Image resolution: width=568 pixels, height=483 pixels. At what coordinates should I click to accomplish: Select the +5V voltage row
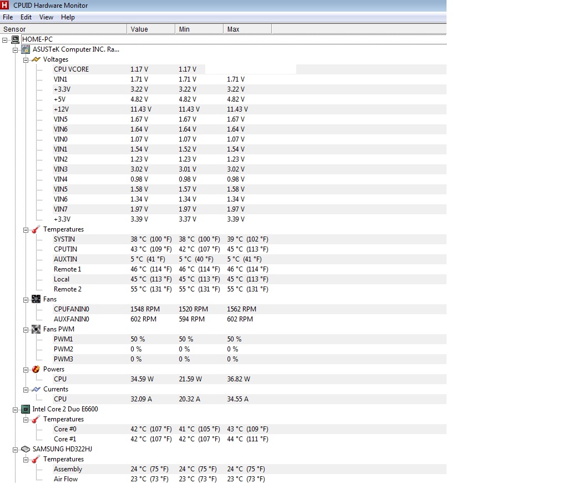pos(249,99)
